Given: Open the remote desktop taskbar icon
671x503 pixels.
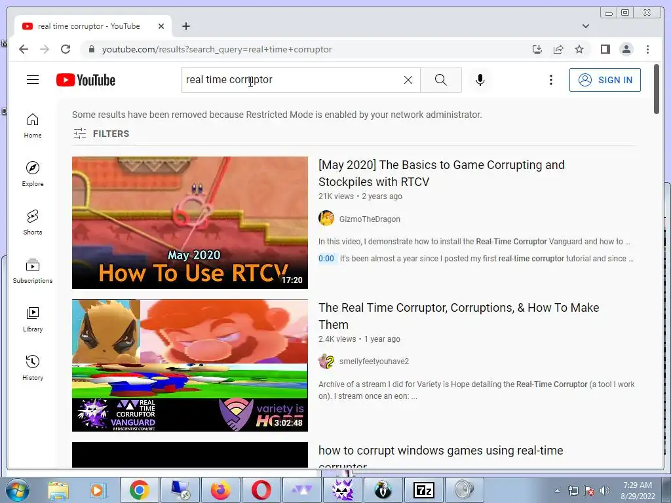Looking at the screenshot, I should [180, 490].
